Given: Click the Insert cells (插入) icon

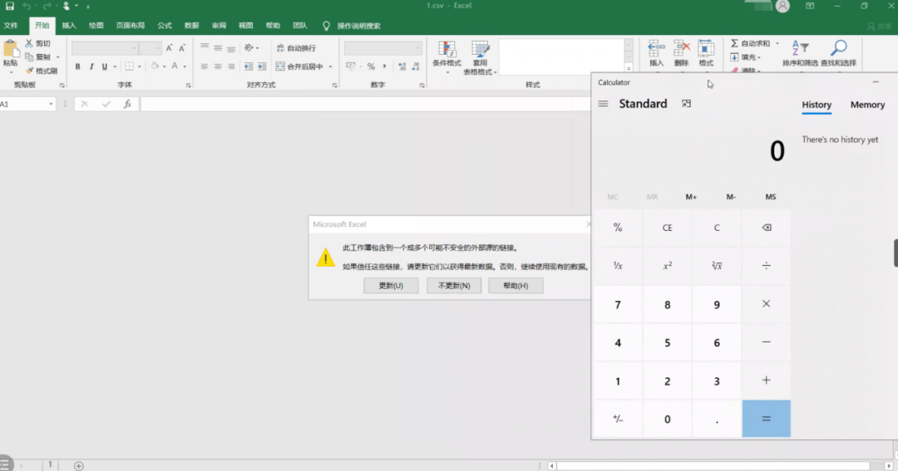Looking at the screenshot, I should click(656, 53).
